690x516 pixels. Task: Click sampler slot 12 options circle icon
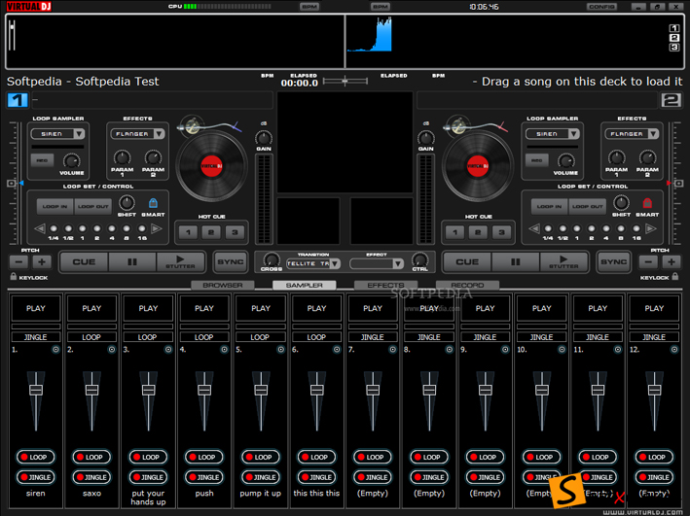(674, 350)
